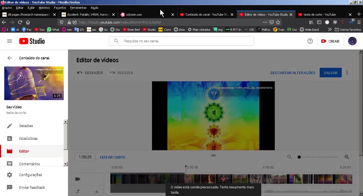
Task: Click Enviar feedback in the sidebar
Action: point(32,188)
